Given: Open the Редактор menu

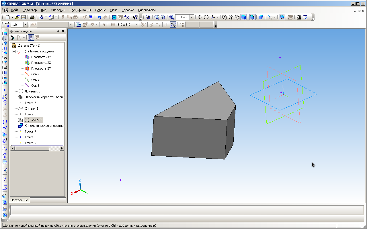Looking at the screenshot, I should coord(30,10).
